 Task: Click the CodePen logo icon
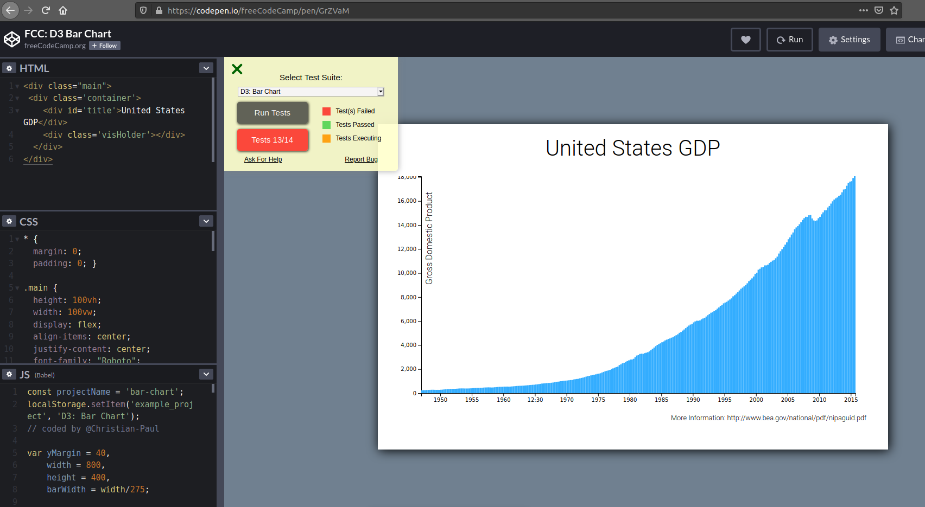pyautogui.click(x=11, y=38)
